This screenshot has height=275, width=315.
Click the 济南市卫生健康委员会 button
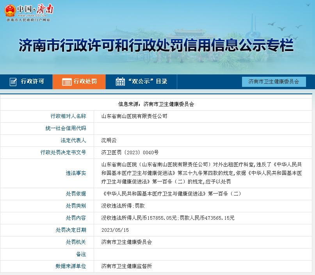274,82
